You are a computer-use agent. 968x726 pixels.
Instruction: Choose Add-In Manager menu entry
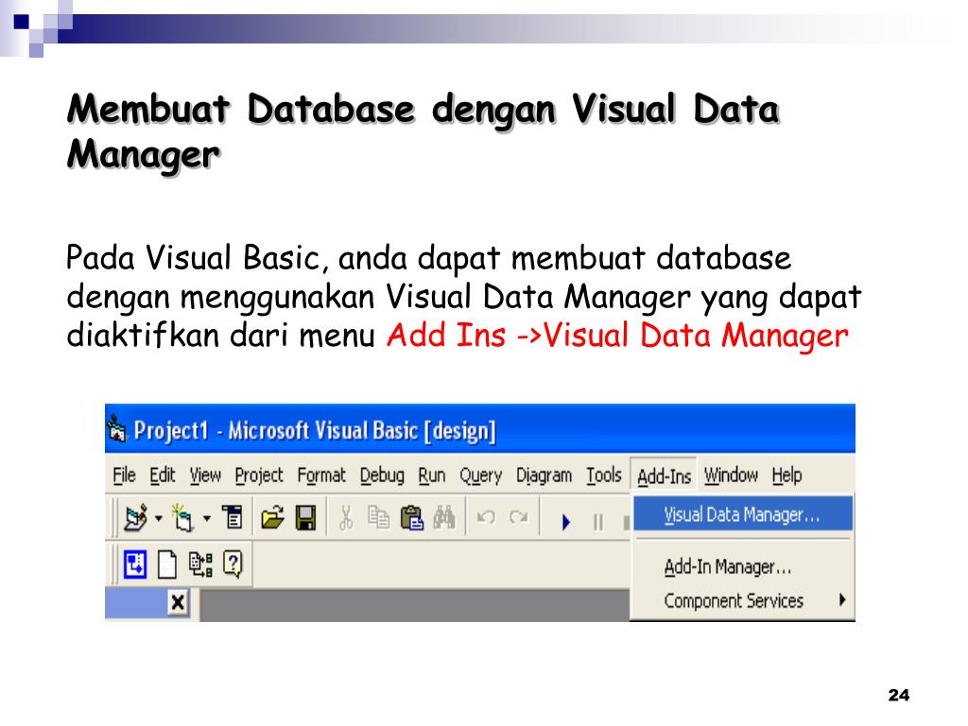(x=743, y=567)
